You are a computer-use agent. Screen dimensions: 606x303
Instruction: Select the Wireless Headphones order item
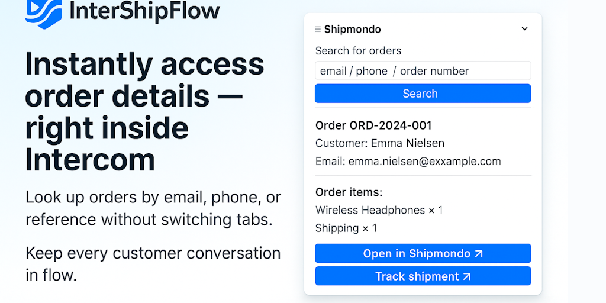(x=379, y=210)
